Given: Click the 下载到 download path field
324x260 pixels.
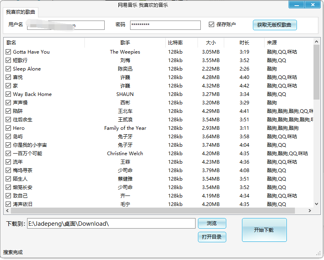Looking at the screenshot, I should point(111,223).
